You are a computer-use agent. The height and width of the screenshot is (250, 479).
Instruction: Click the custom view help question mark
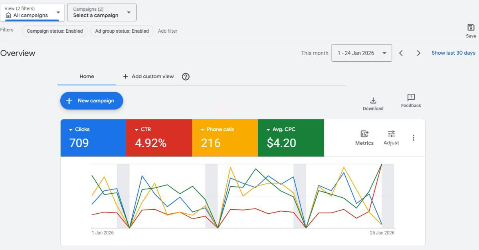(186, 77)
